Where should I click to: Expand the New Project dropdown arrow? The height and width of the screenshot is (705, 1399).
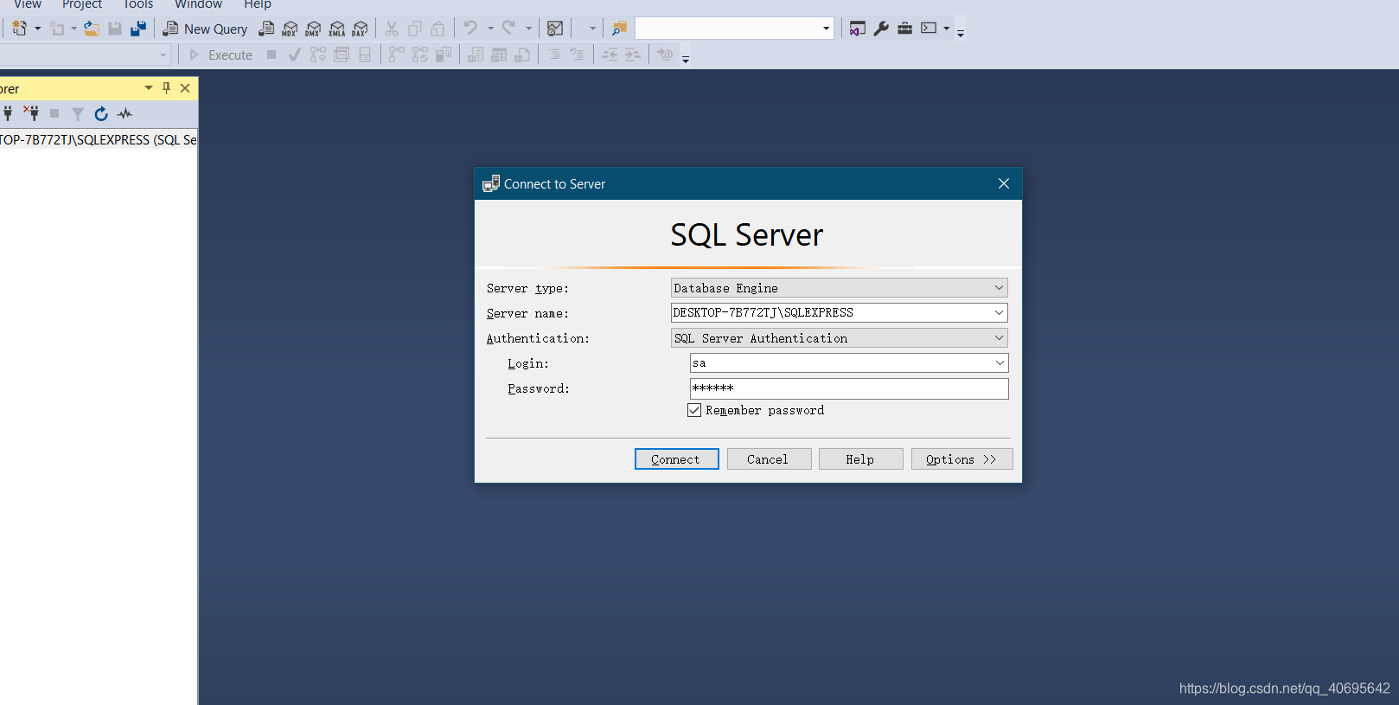click(37, 29)
